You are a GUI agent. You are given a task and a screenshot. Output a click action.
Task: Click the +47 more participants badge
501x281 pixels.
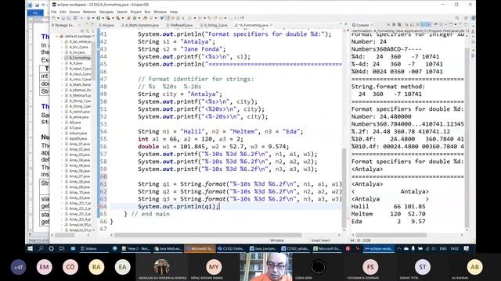tap(18, 267)
